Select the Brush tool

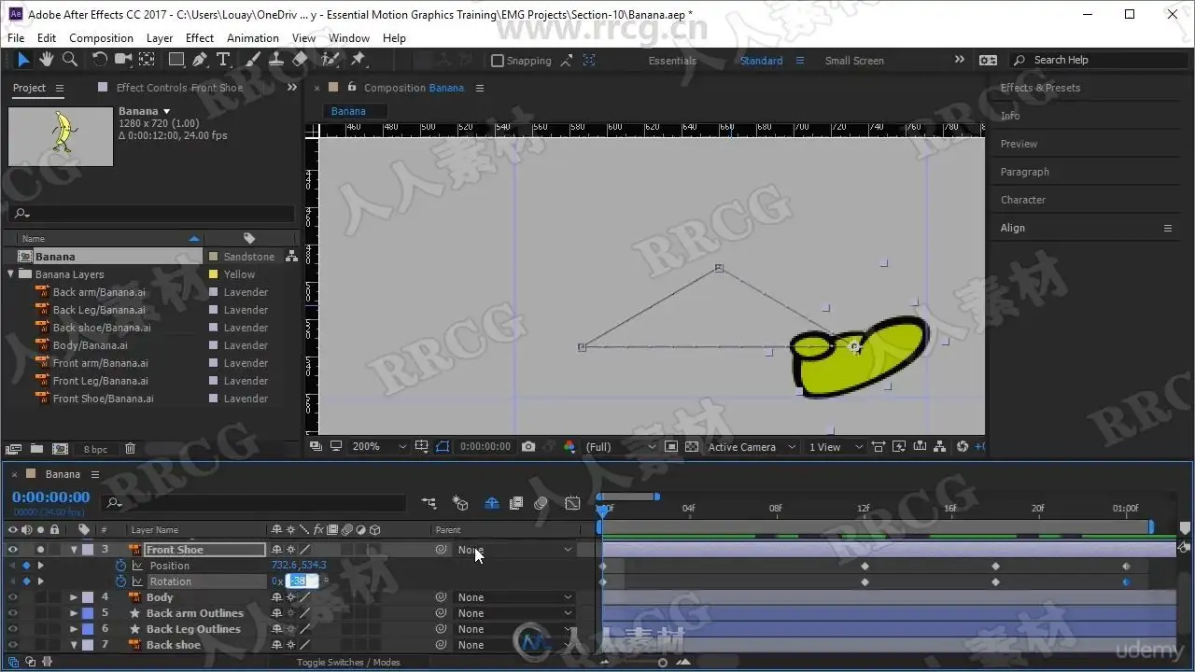[254, 60]
